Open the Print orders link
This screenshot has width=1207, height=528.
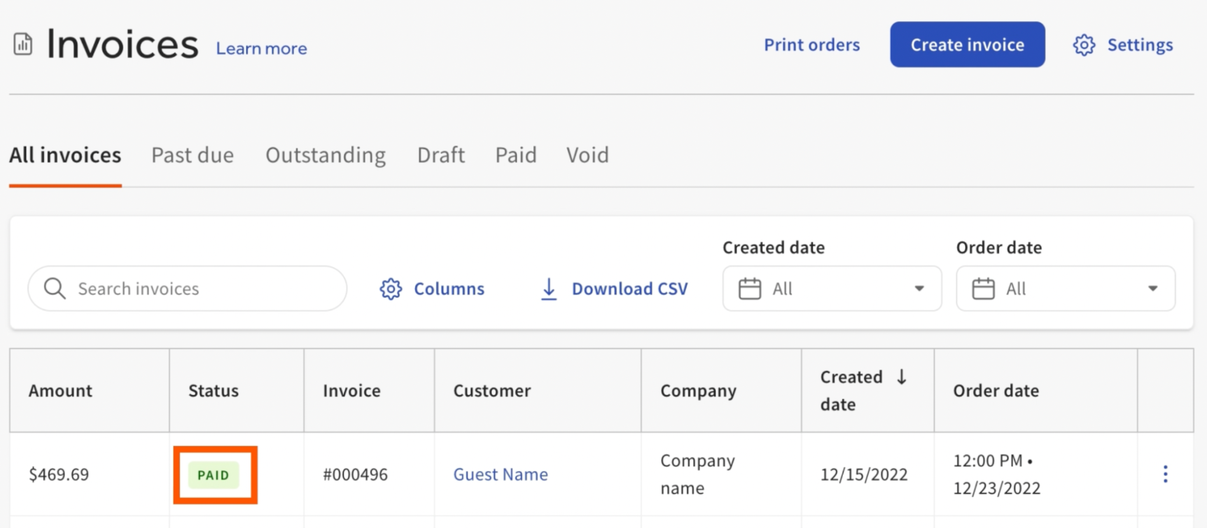click(x=812, y=45)
